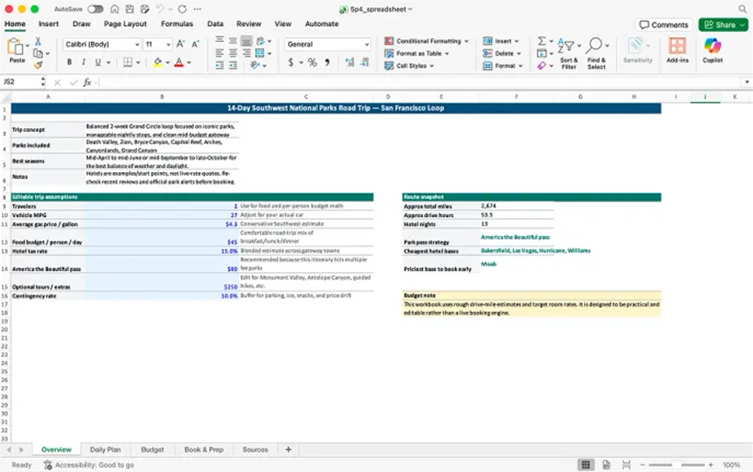Open the Daily Plan sheet tab
Screen dimensions: 753x472
tap(105, 450)
